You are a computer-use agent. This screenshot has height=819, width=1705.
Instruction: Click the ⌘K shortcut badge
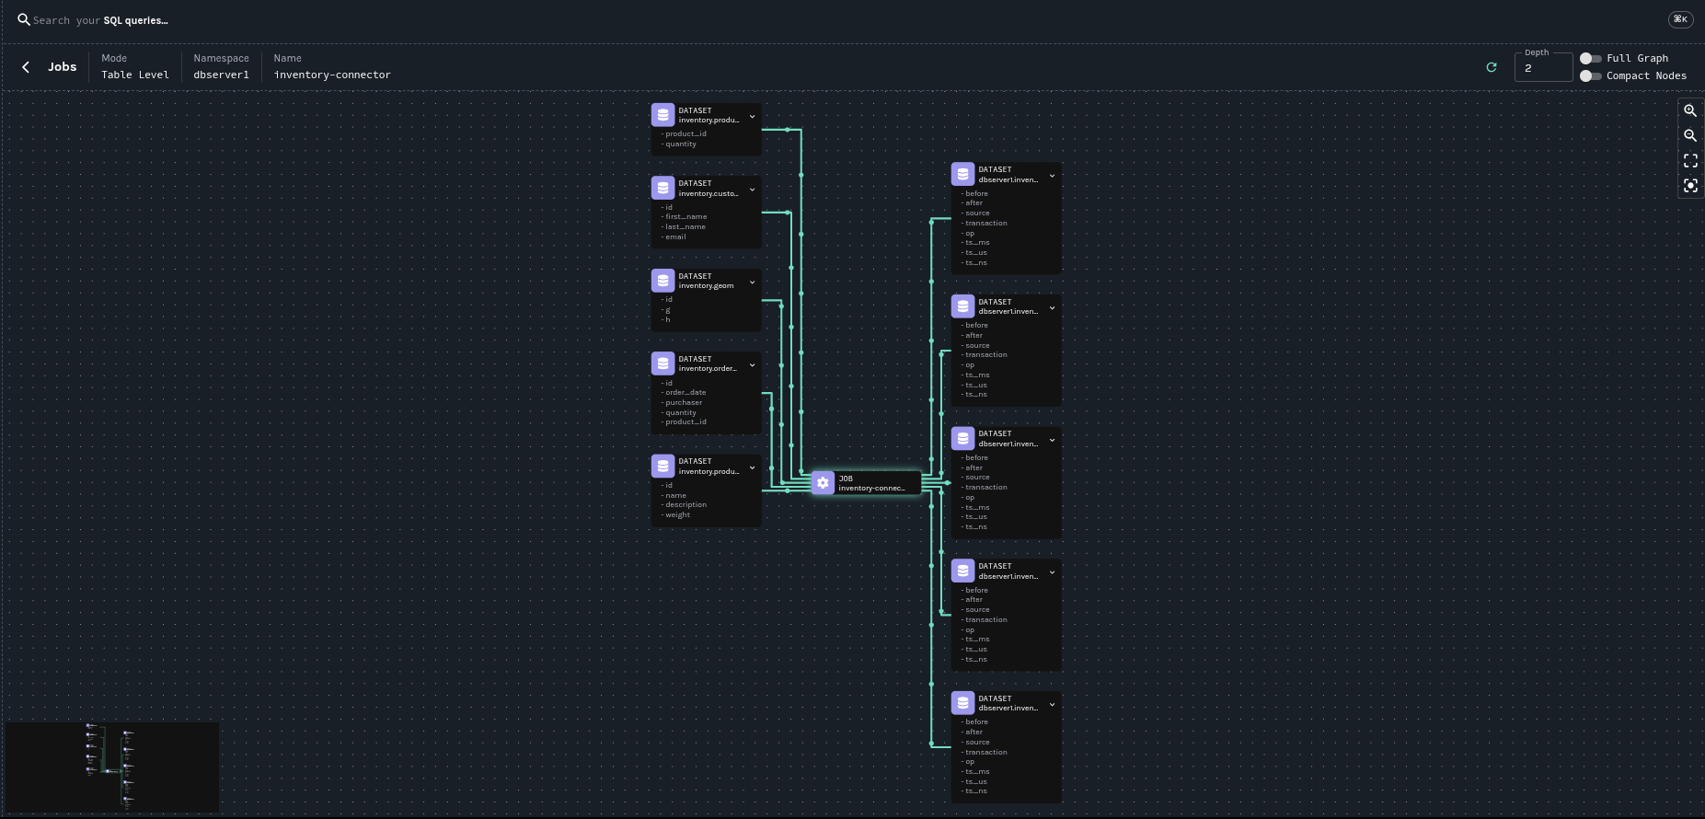tap(1680, 19)
